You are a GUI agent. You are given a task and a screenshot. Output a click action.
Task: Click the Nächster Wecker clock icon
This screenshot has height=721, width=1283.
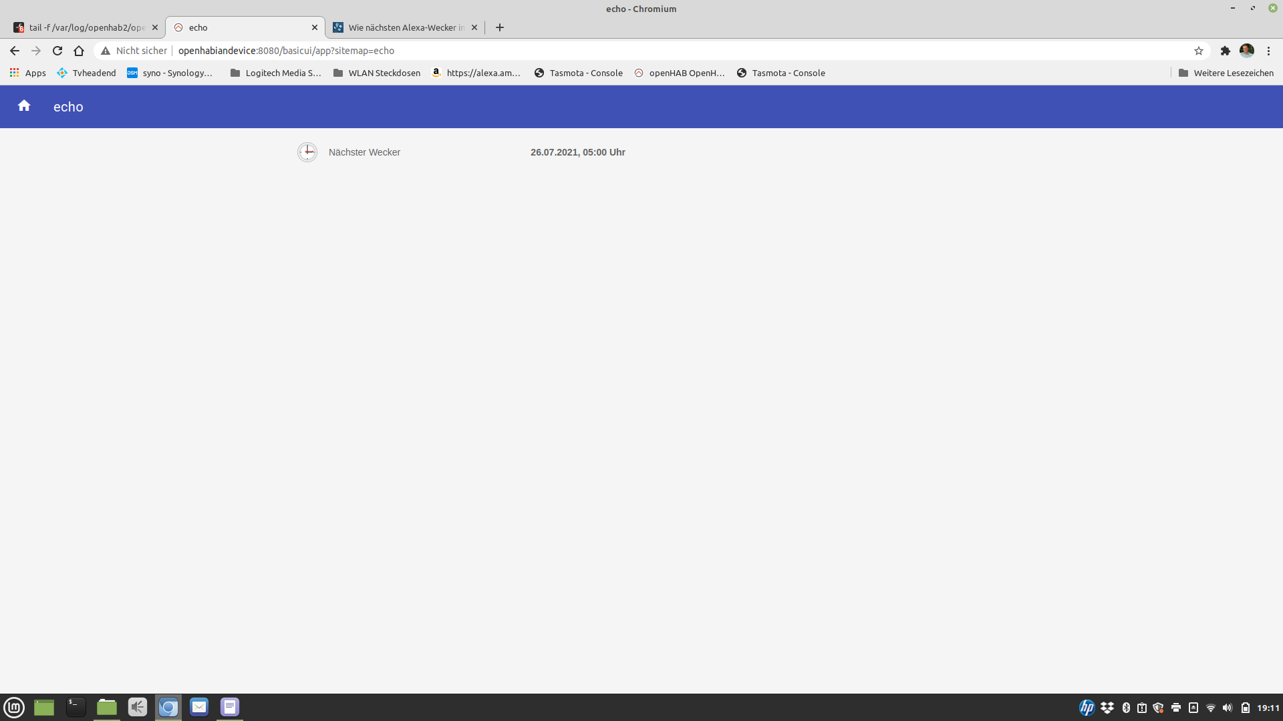pyautogui.click(x=307, y=152)
